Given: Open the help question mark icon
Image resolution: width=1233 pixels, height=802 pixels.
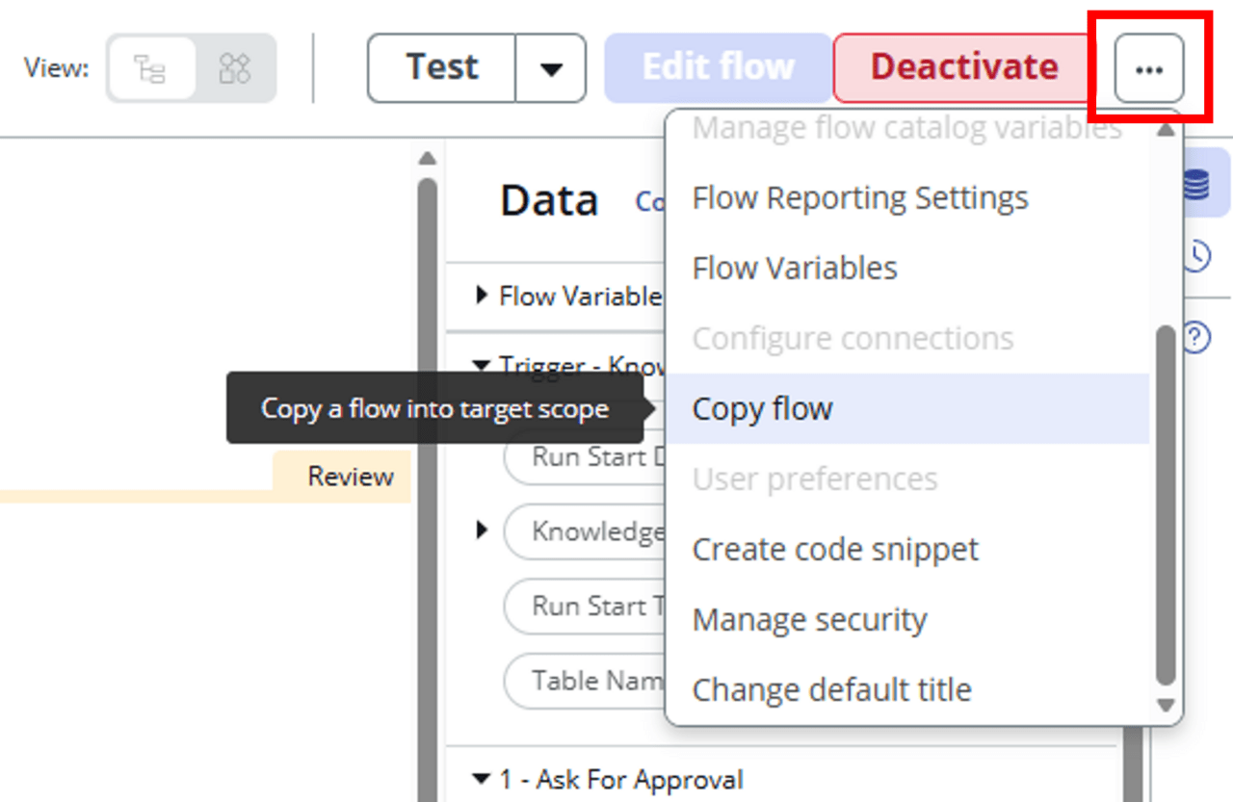Looking at the screenshot, I should pyautogui.click(x=1195, y=337).
